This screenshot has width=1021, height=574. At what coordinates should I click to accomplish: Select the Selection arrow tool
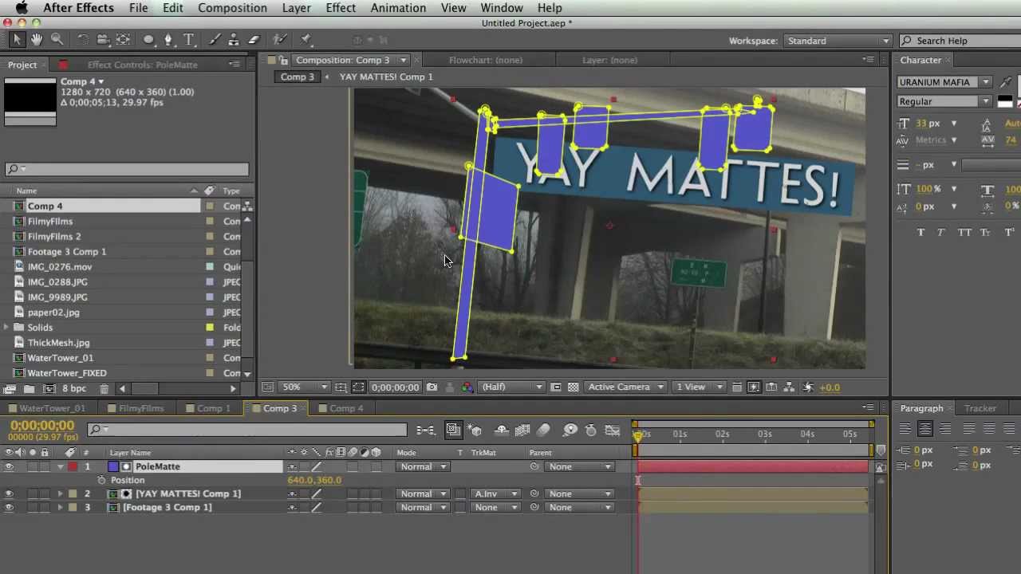(x=17, y=40)
